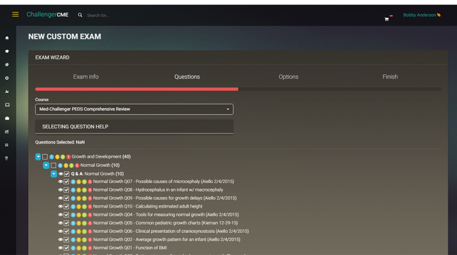
Task: Open the shopping cart icon
Action: (x=386, y=19)
